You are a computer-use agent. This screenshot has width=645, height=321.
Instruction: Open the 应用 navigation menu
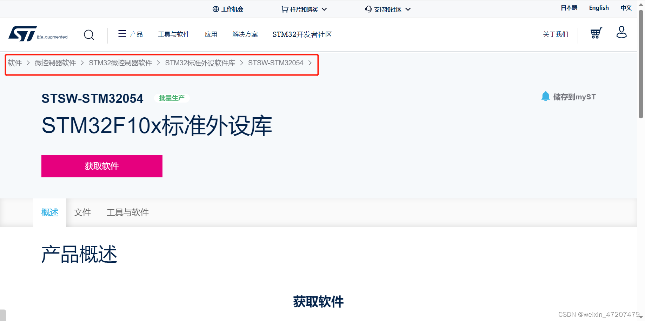tap(211, 34)
